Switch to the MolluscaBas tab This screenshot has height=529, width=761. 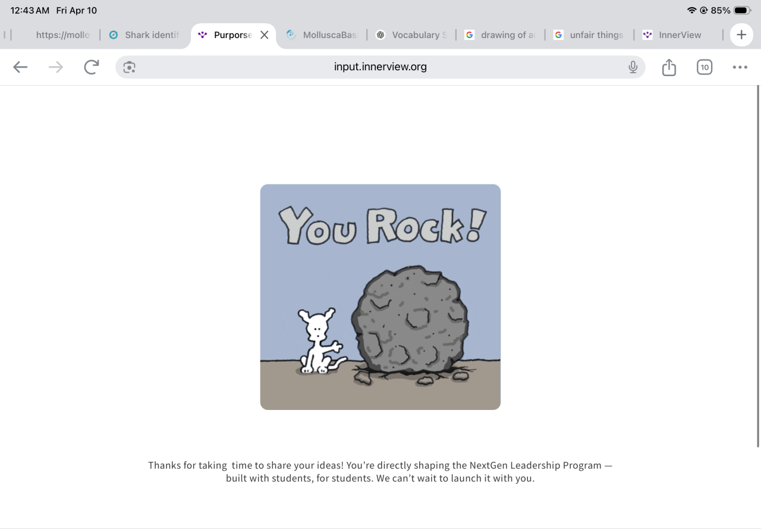click(x=323, y=35)
